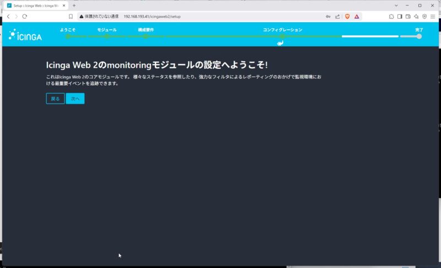Minimize the browser window
This screenshot has width=441, height=268.
[407, 6]
